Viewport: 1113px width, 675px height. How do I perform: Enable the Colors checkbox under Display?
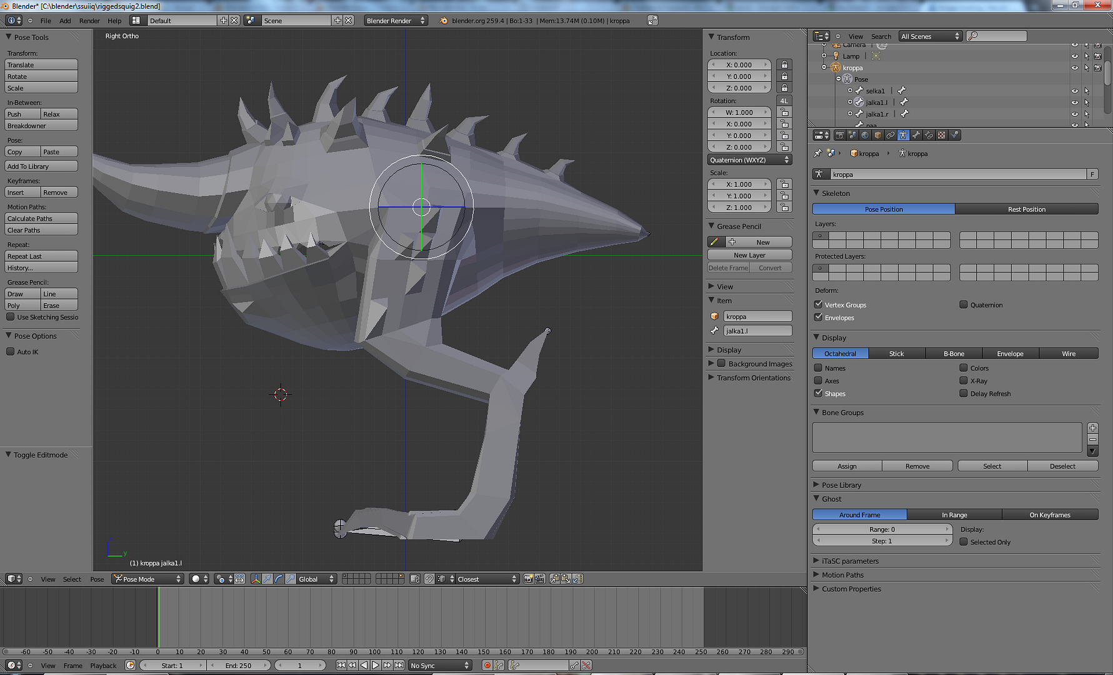coord(963,368)
